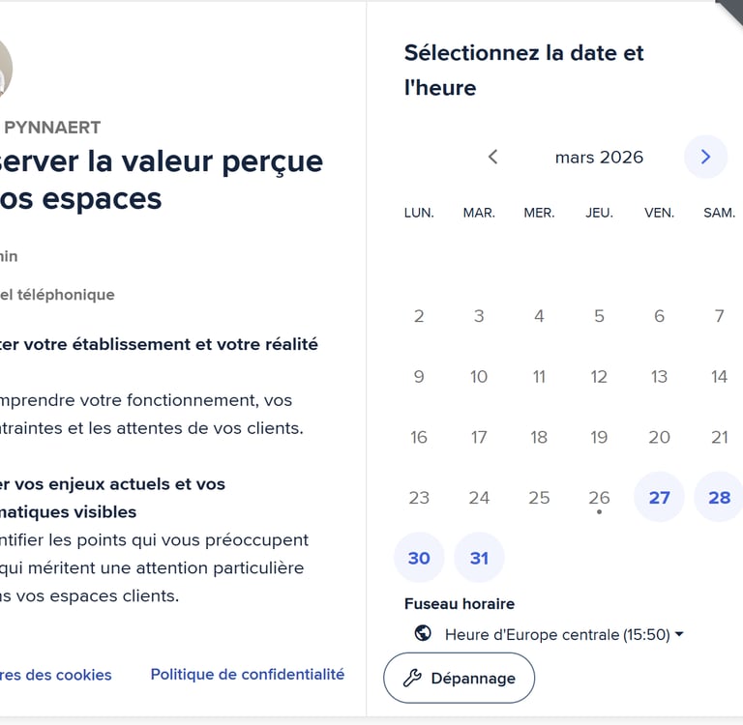Open Politique de confidentialité link
Image resolution: width=743 pixels, height=725 pixels.
(248, 674)
